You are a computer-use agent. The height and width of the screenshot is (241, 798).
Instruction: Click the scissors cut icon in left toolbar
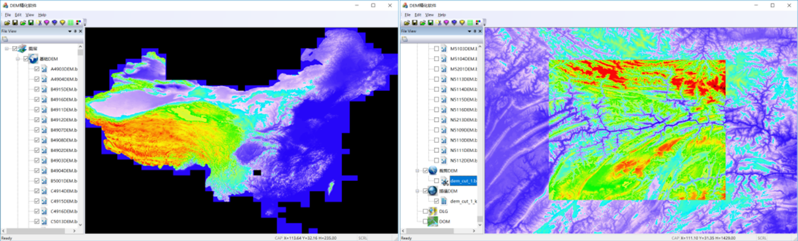click(x=39, y=23)
